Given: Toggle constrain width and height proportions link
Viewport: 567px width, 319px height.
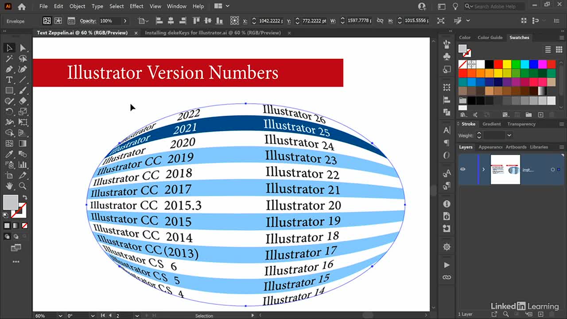Looking at the screenshot, I should 380,21.
